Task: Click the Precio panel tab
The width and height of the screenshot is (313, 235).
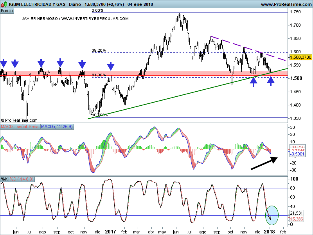Action: tap(7, 11)
